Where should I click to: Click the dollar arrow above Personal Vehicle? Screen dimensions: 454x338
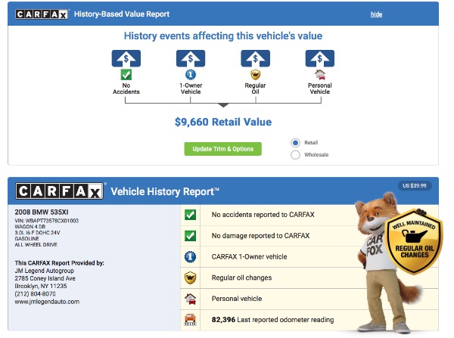pyautogui.click(x=320, y=58)
